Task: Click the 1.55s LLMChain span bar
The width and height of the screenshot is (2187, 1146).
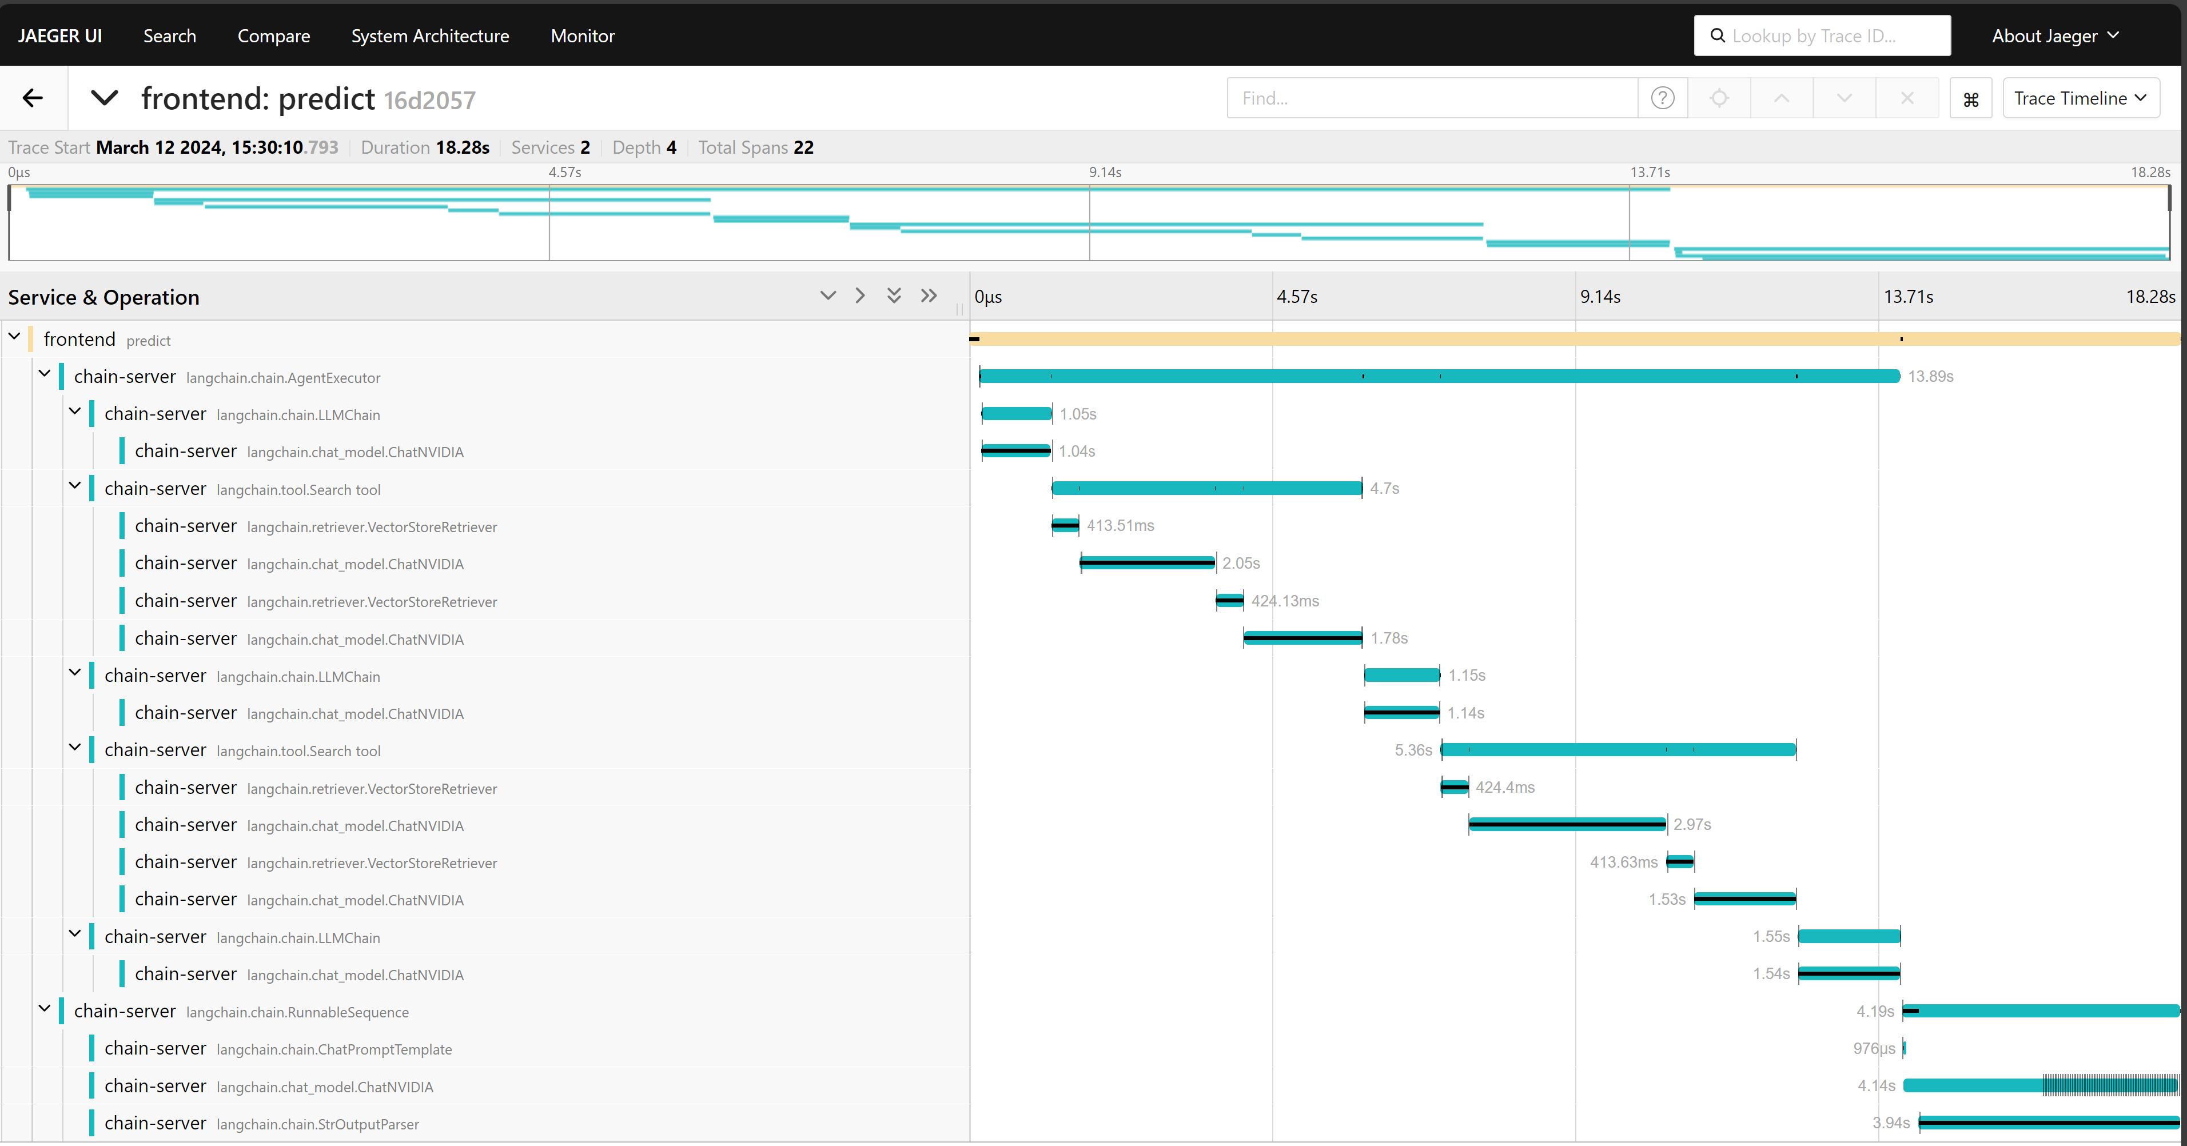Action: coord(1849,936)
